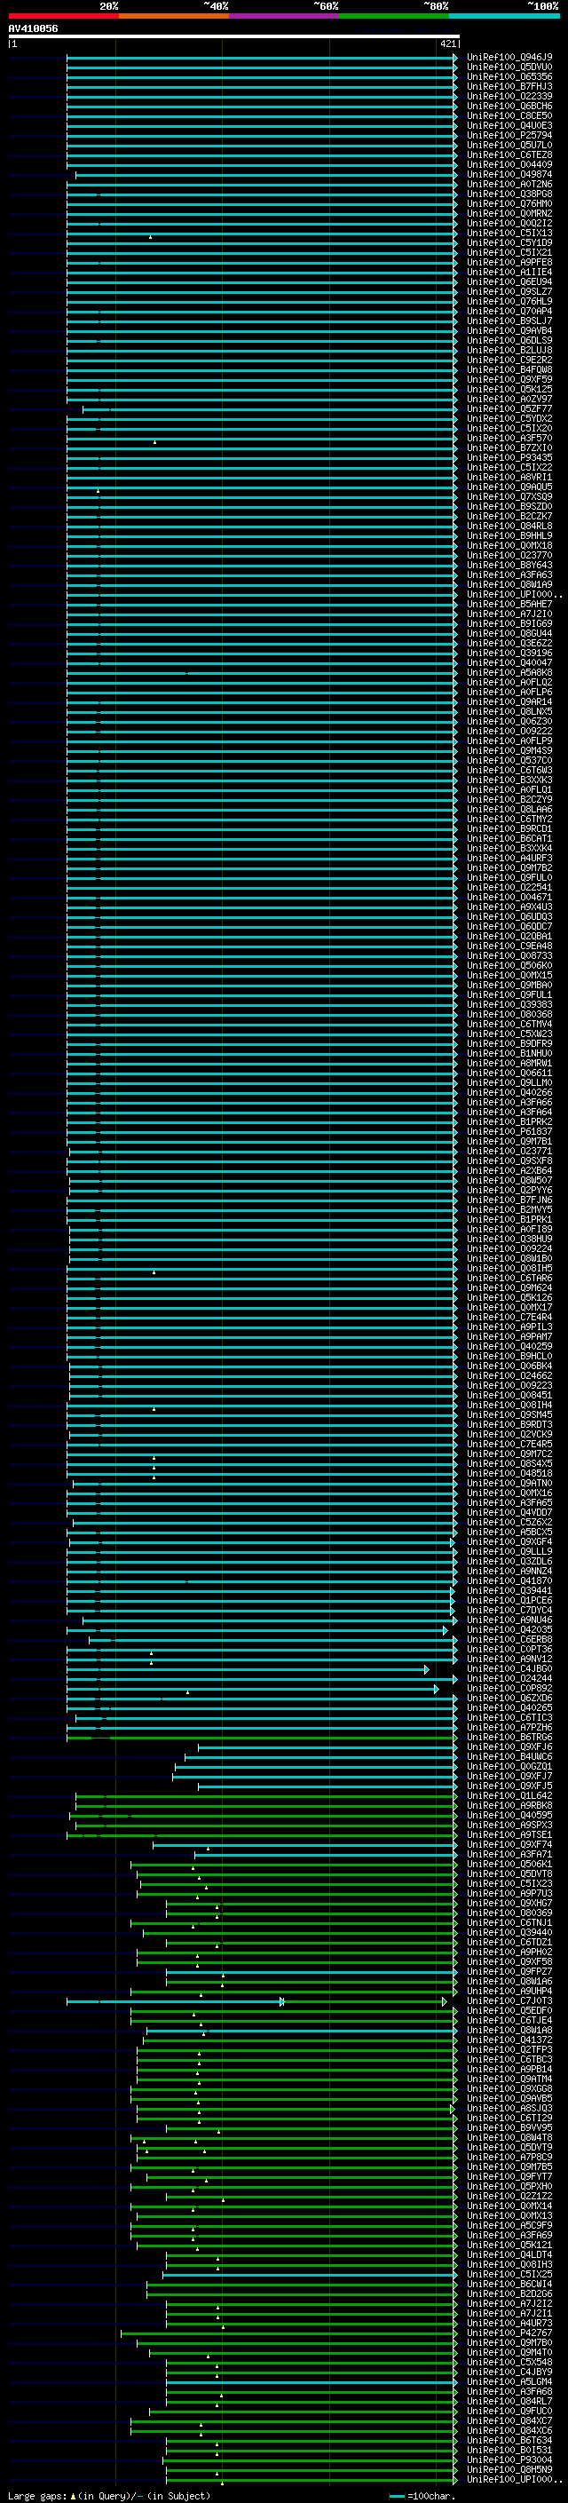Select the UniRef100_Q5PXH0 label
Screen dimensions: 568x2503
click(509, 2186)
